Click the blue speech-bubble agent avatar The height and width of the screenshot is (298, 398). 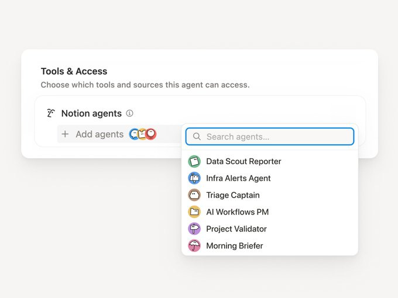tap(134, 134)
